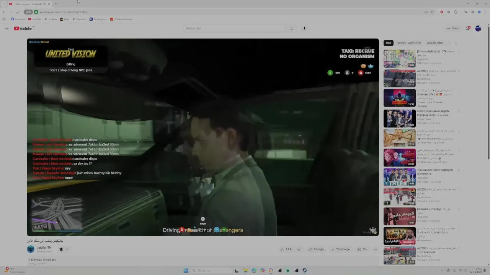Click the Télécharger button
This screenshot has width=490, height=275.
[341, 249]
